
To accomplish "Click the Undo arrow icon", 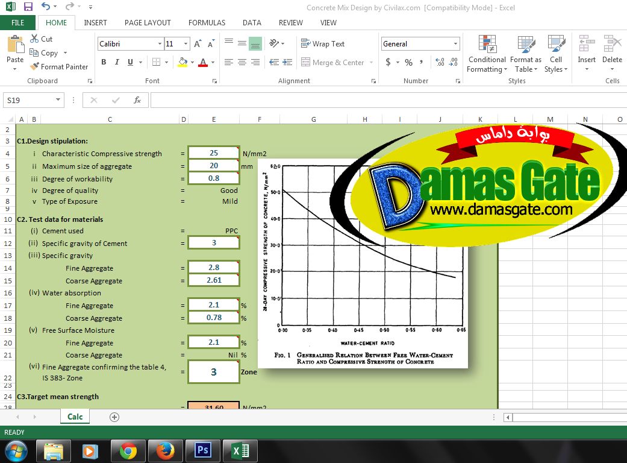I will pyautogui.click(x=46, y=7).
